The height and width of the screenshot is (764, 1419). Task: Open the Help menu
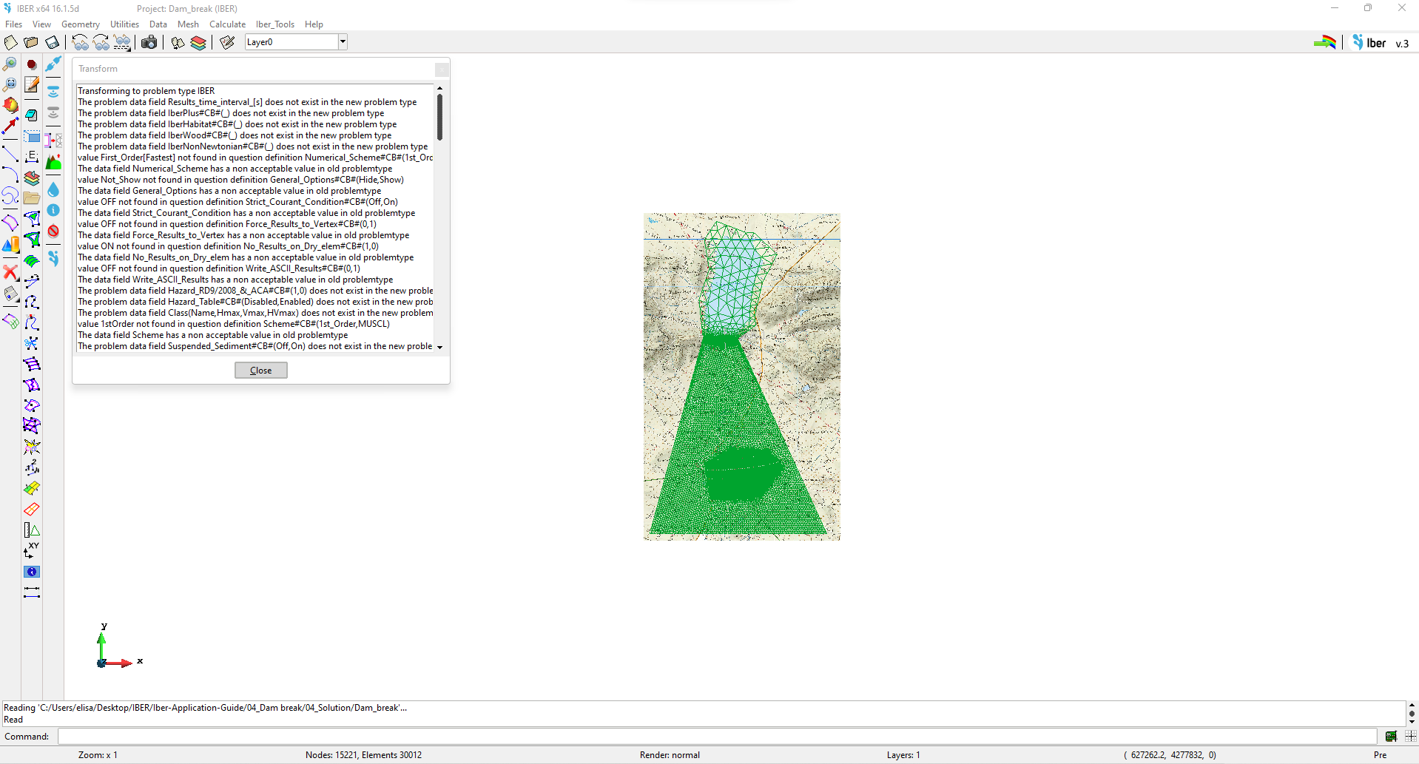pos(314,24)
